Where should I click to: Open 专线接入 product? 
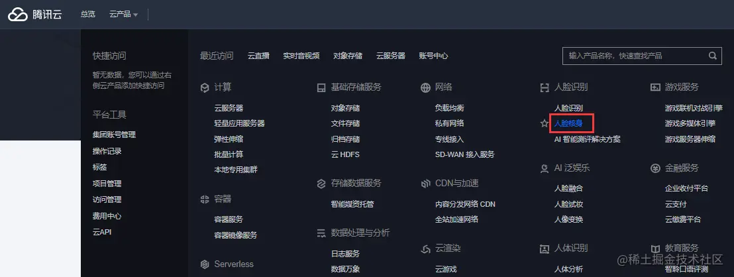[x=449, y=139]
